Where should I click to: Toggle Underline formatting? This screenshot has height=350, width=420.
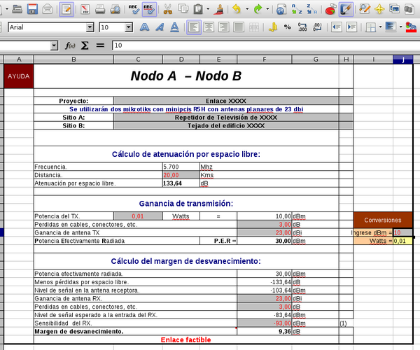coord(174,27)
